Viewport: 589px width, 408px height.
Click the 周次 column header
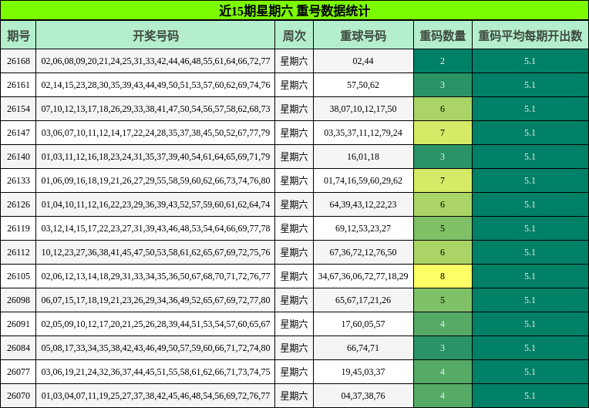(x=294, y=35)
